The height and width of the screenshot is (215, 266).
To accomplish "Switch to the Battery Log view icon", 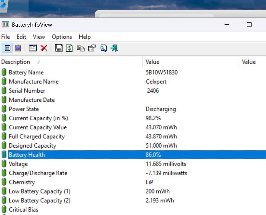I will 18,48.
